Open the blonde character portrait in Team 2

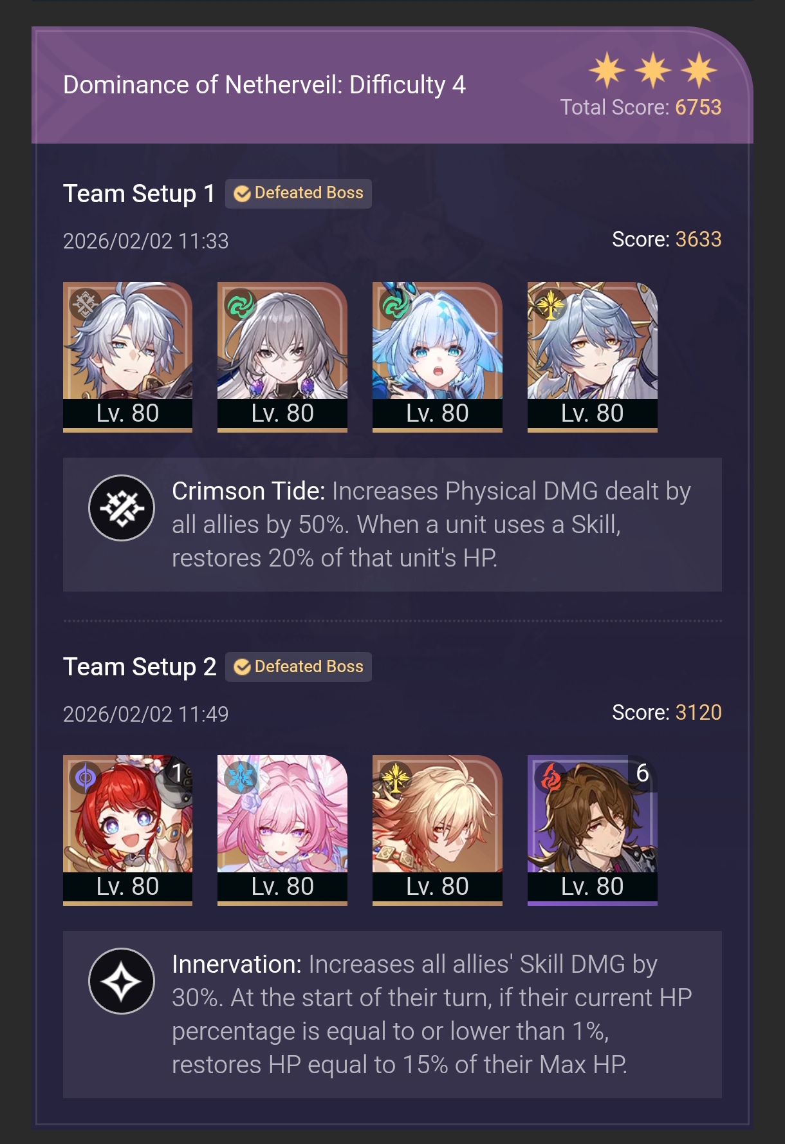coord(438,830)
